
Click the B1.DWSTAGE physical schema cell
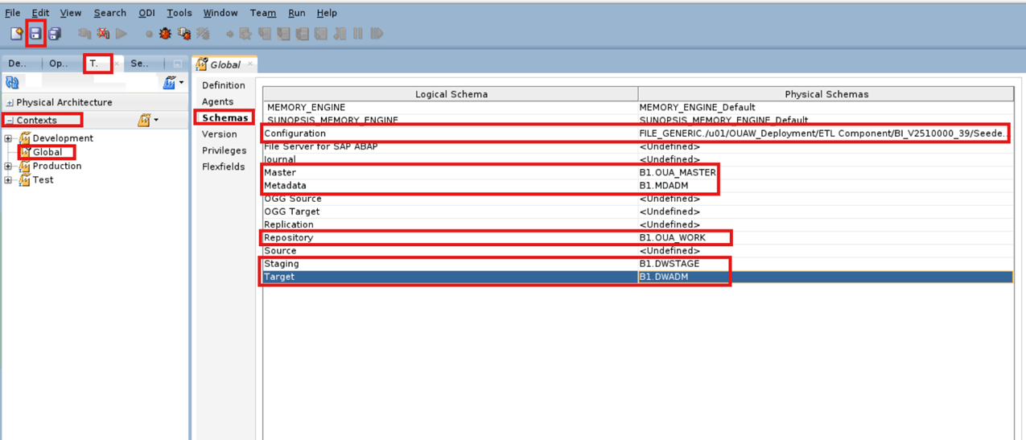click(x=826, y=264)
